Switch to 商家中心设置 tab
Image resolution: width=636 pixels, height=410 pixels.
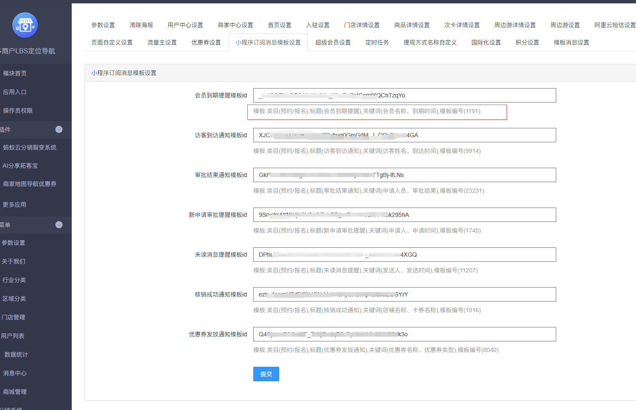[x=235, y=25]
